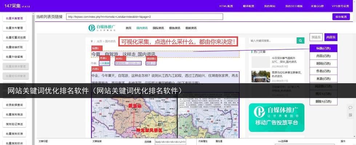Click the 移动广告投放平台 green ad banner

click(x=276, y=117)
